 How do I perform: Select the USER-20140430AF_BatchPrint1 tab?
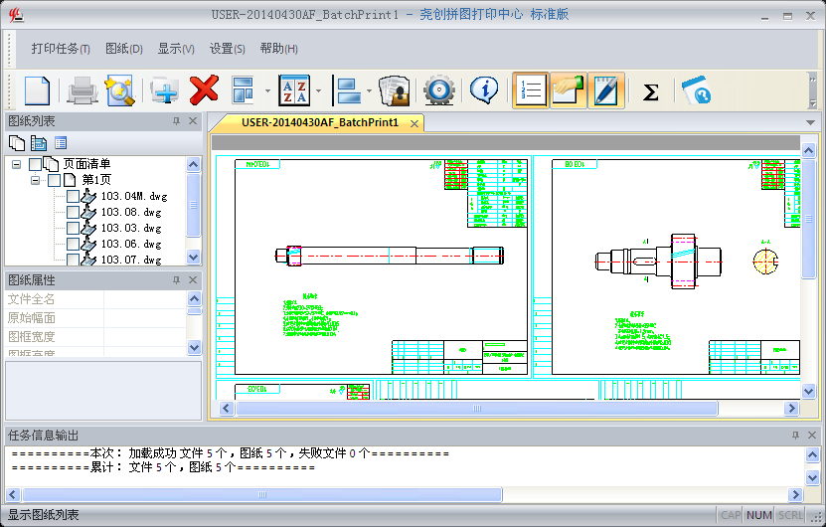point(320,122)
